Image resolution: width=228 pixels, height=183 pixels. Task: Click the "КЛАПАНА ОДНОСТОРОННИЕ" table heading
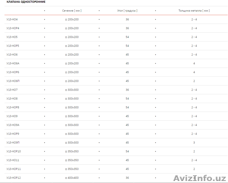[x=26, y=2]
